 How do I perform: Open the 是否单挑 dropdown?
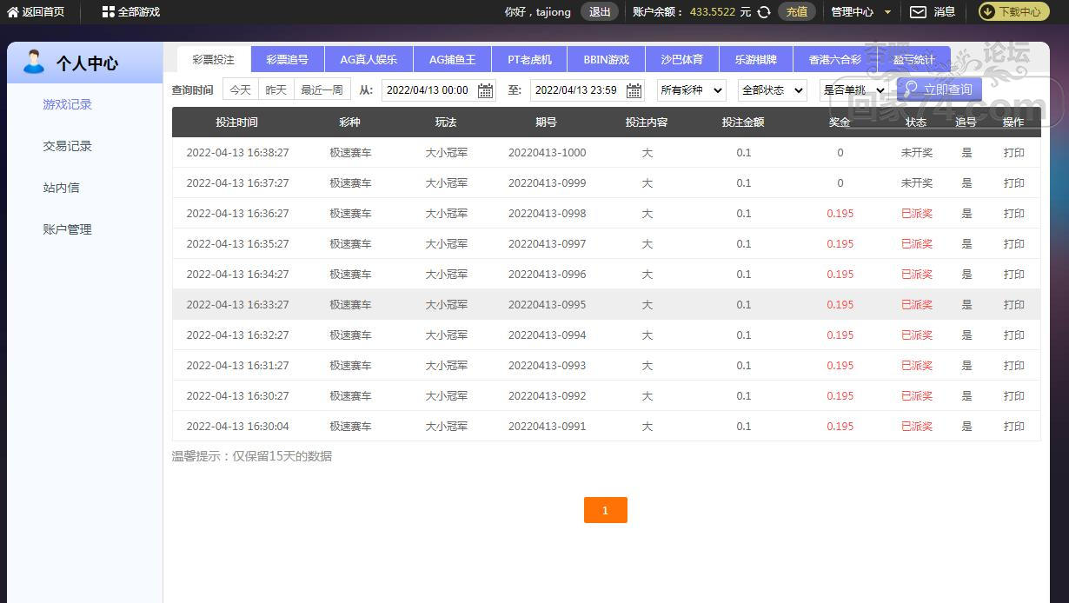[853, 90]
